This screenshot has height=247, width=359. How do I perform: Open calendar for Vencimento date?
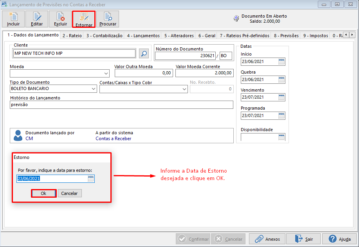tap(281, 97)
